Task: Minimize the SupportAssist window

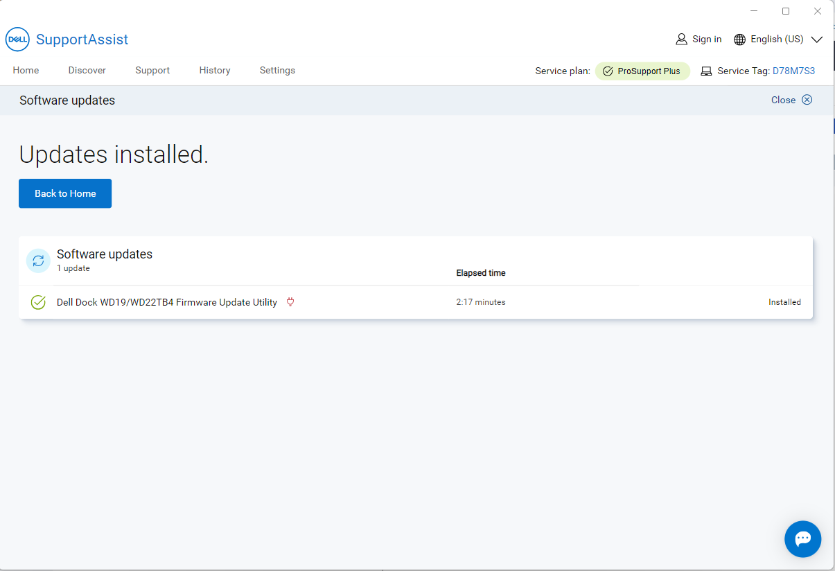Action: pos(754,11)
